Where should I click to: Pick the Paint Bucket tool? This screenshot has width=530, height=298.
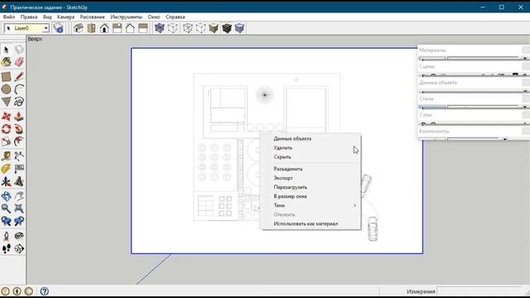point(6,62)
